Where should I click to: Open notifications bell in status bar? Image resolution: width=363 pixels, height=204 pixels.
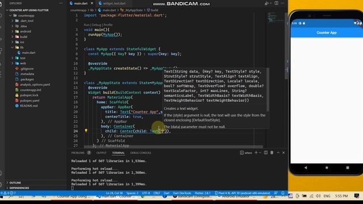pyautogui.click(x=283, y=193)
